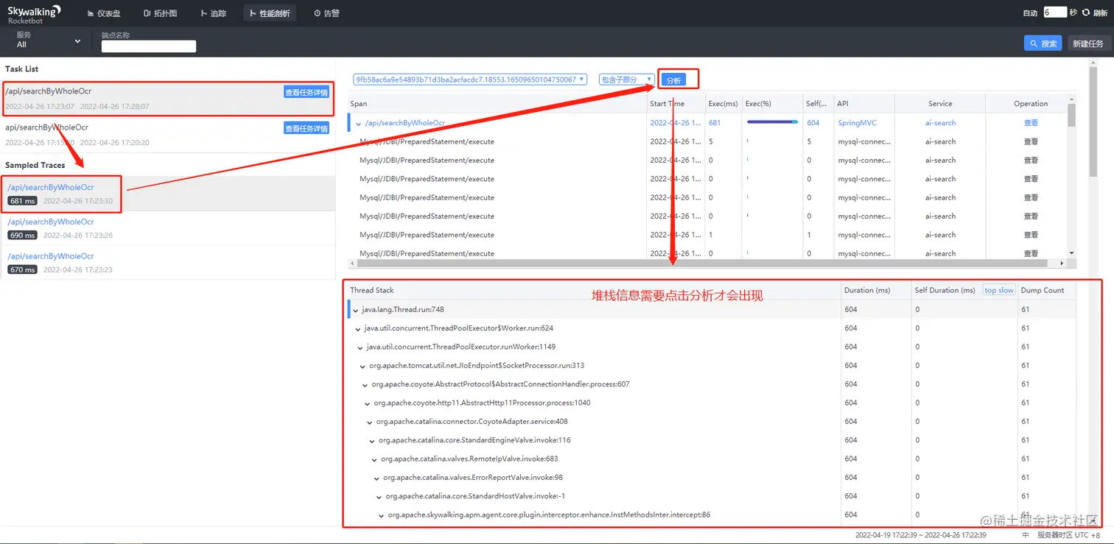Screen dimensions: 1114x544
Task: Click the 端点名称 endpoint name field
Action: click(149, 46)
